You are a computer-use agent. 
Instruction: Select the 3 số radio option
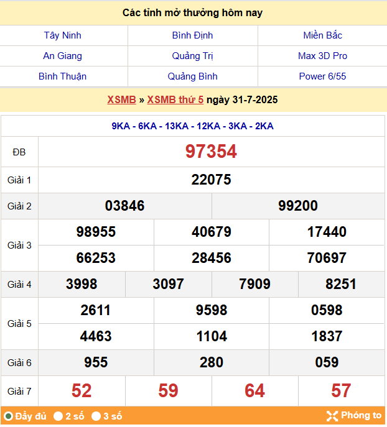coord(96,416)
